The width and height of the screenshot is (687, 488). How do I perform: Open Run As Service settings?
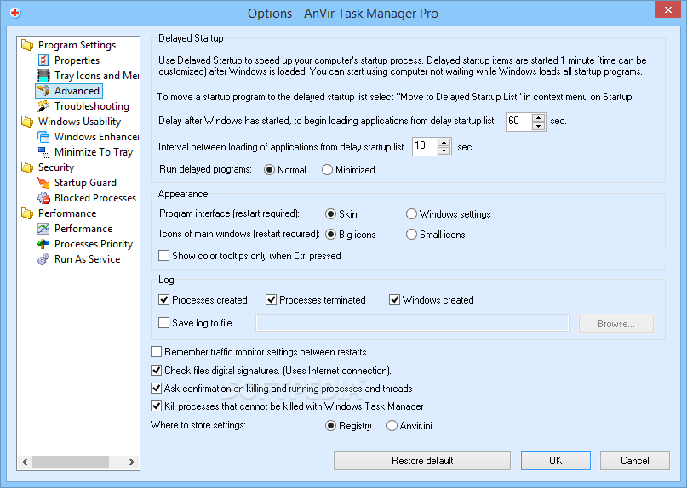[87, 259]
